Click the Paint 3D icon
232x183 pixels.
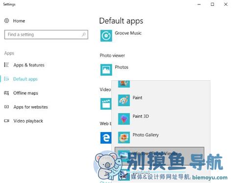pyautogui.click(x=124, y=119)
